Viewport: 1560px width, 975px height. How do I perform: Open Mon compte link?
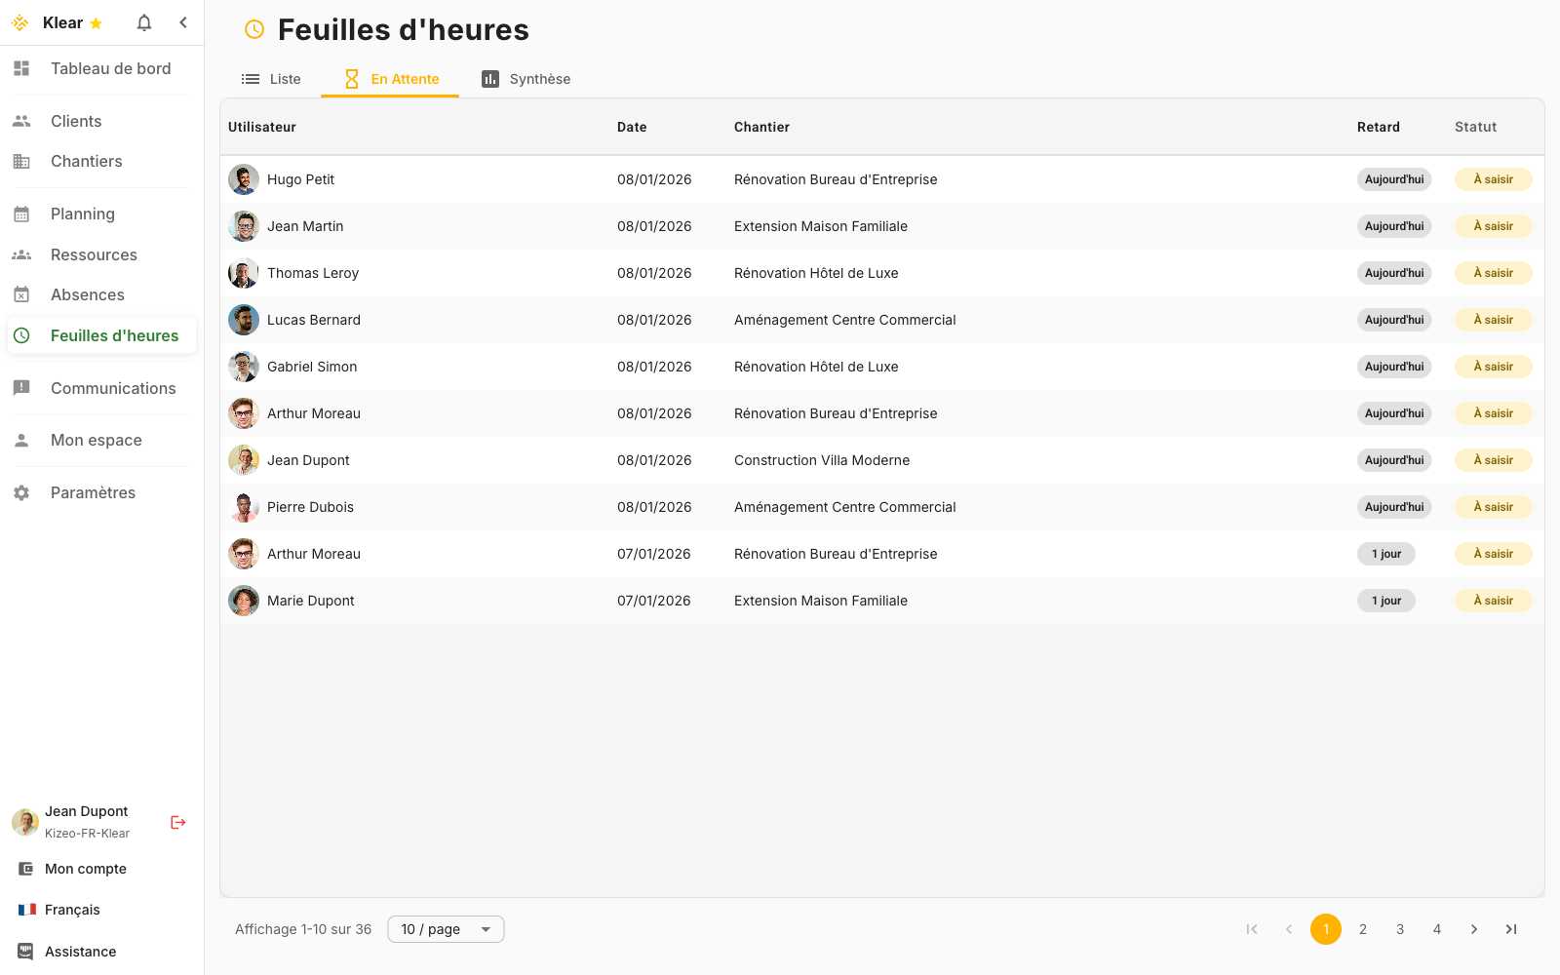[x=85, y=869]
